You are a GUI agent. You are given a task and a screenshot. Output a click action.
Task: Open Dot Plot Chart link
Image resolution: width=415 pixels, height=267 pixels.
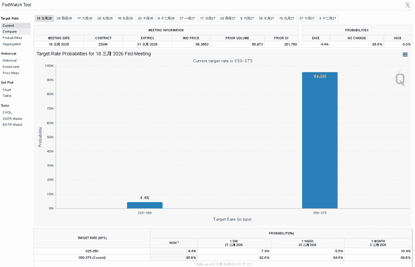[x=7, y=90]
